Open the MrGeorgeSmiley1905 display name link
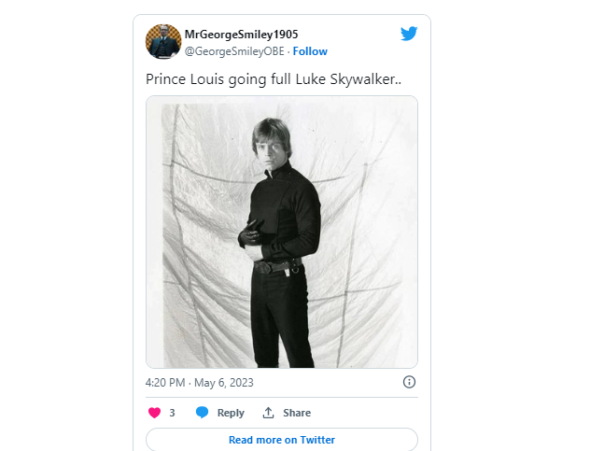The height and width of the screenshot is (451, 604). (x=241, y=35)
